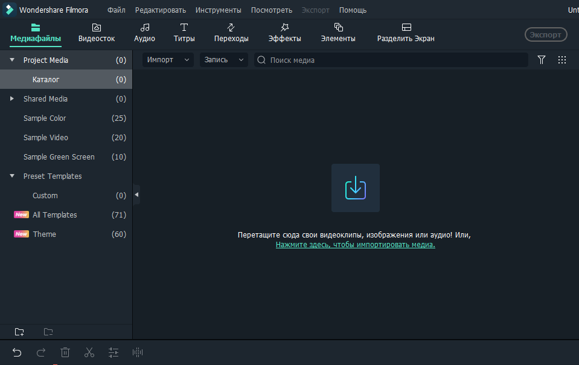The width and height of the screenshot is (579, 365).
Task: Select the Project Media row
Action: [x=66, y=60]
